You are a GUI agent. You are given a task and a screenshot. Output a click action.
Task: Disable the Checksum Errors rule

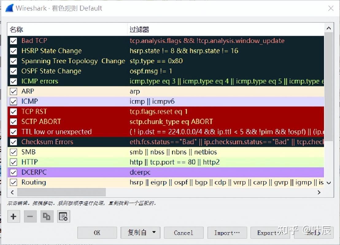tap(13, 142)
